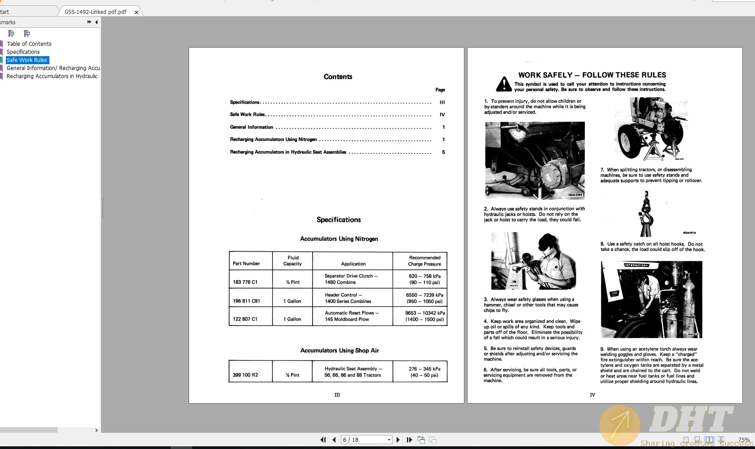Screen dimensions: 755x449
Task: Close the GSS-1492-Linked pdf.pdf tab
Action: point(137,12)
